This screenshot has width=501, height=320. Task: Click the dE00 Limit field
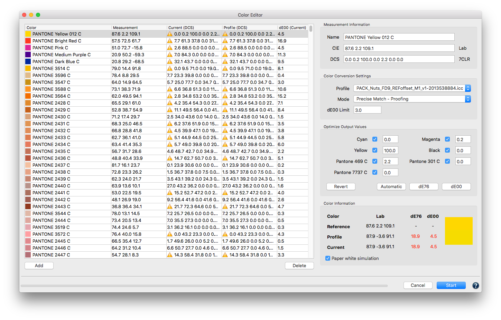click(x=368, y=110)
